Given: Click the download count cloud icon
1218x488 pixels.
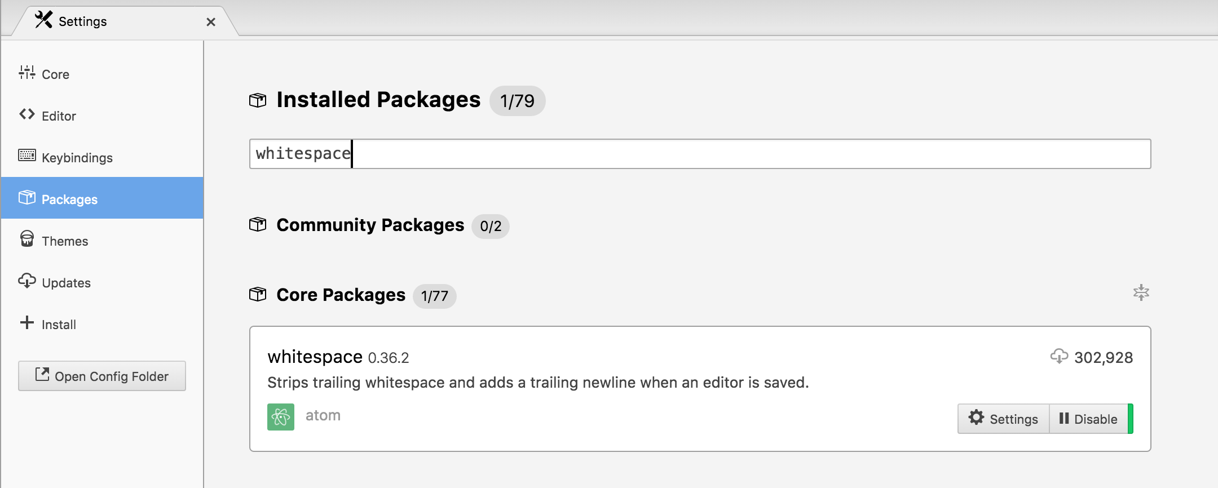Looking at the screenshot, I should point(1059,356).
